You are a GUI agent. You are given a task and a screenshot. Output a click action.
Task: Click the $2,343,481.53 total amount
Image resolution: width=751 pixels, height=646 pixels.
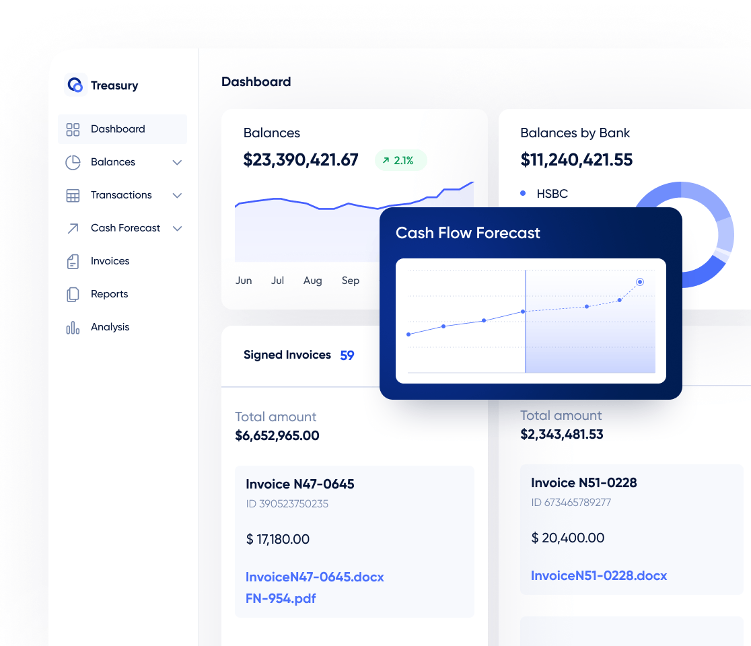point(561,434)
